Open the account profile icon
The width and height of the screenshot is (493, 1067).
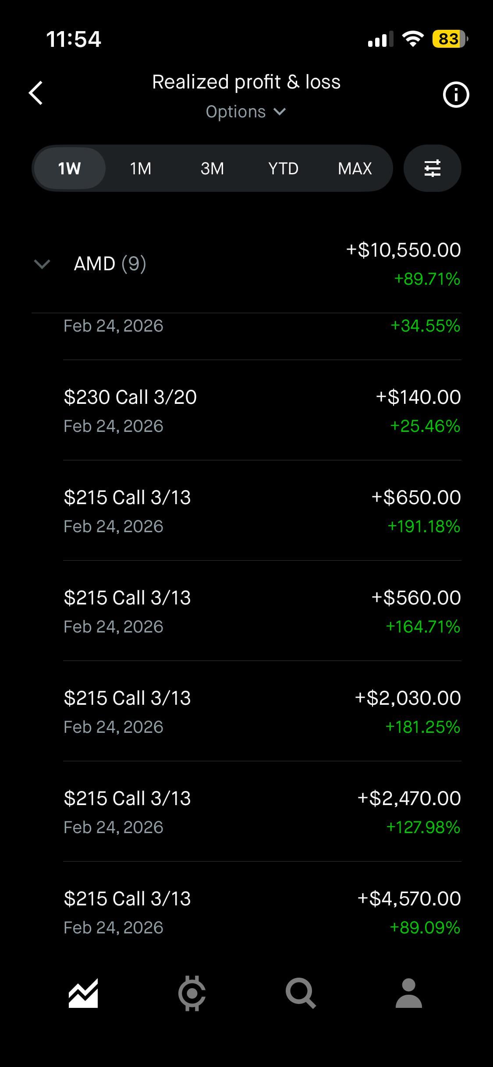[408, 993]
